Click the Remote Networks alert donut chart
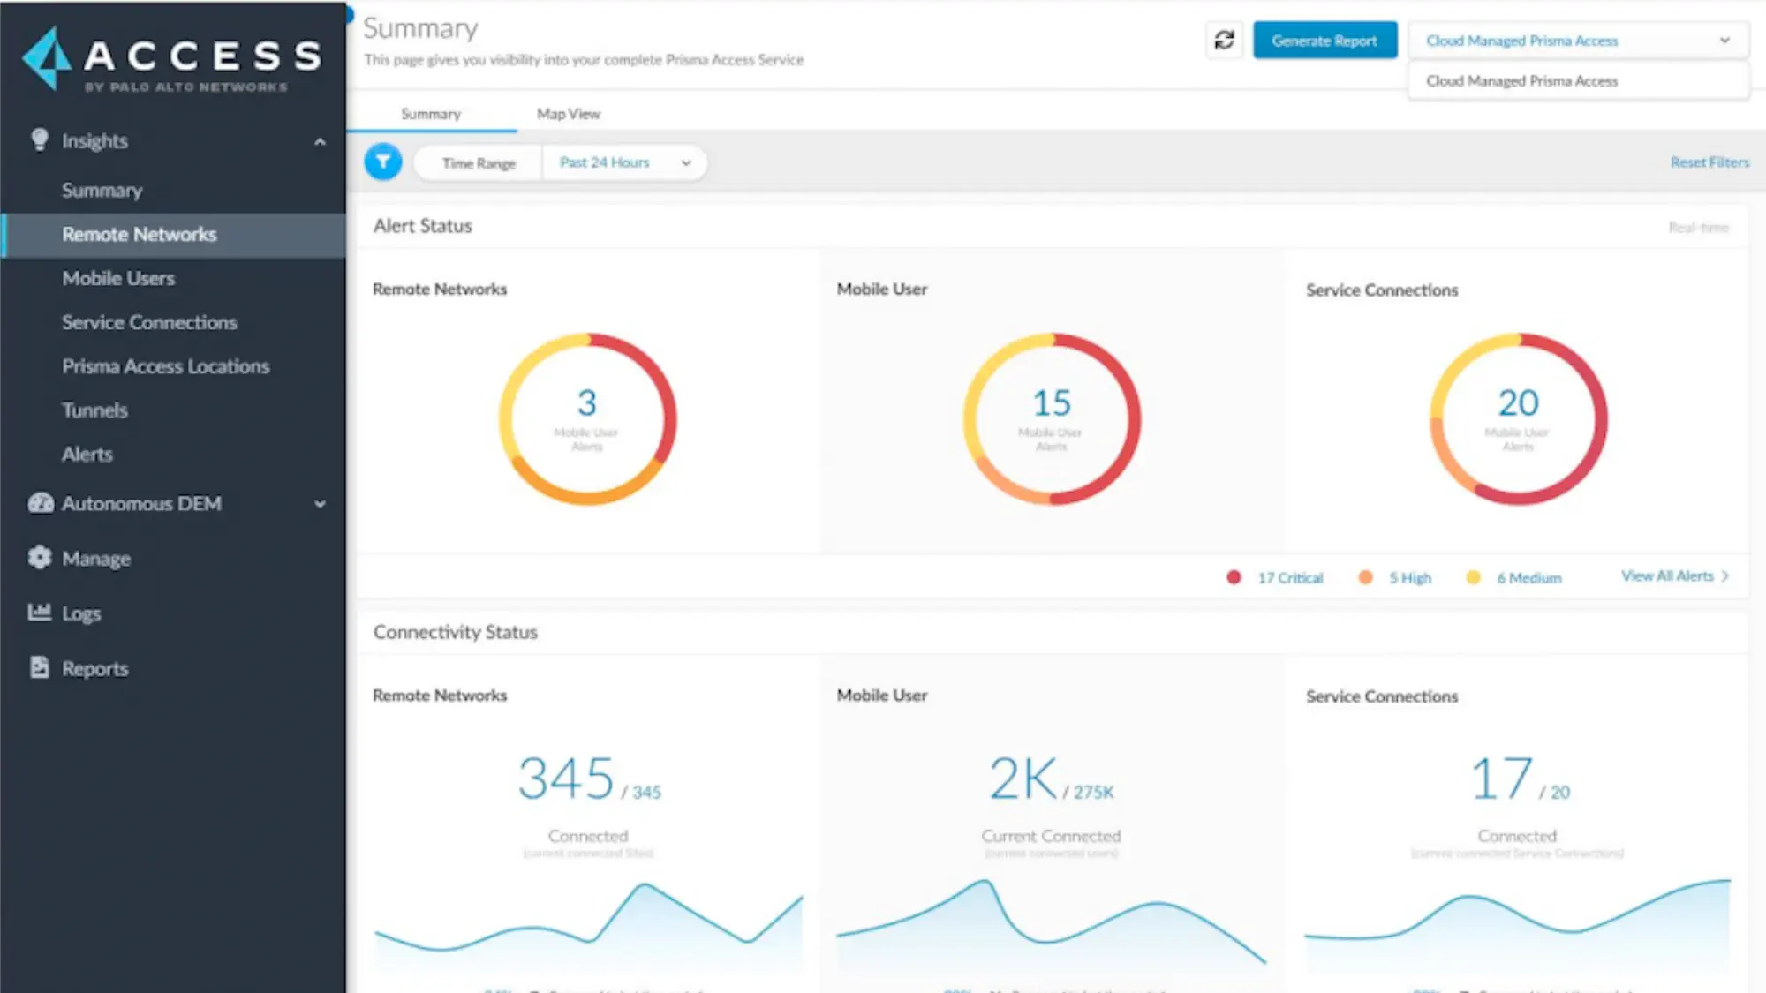This screenshot has height=993, width=1766. (587, 418)
